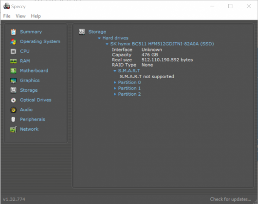This screenshot has height=204, width=258.
Task: Click the Speccy app icon in title bar
Action: click(7, 6)
